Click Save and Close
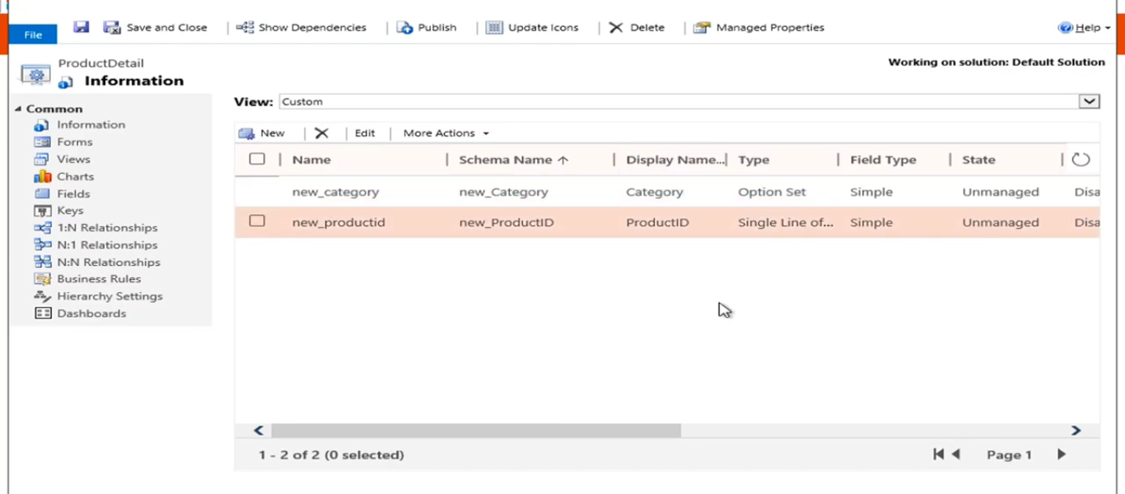 tap(156, 27)
